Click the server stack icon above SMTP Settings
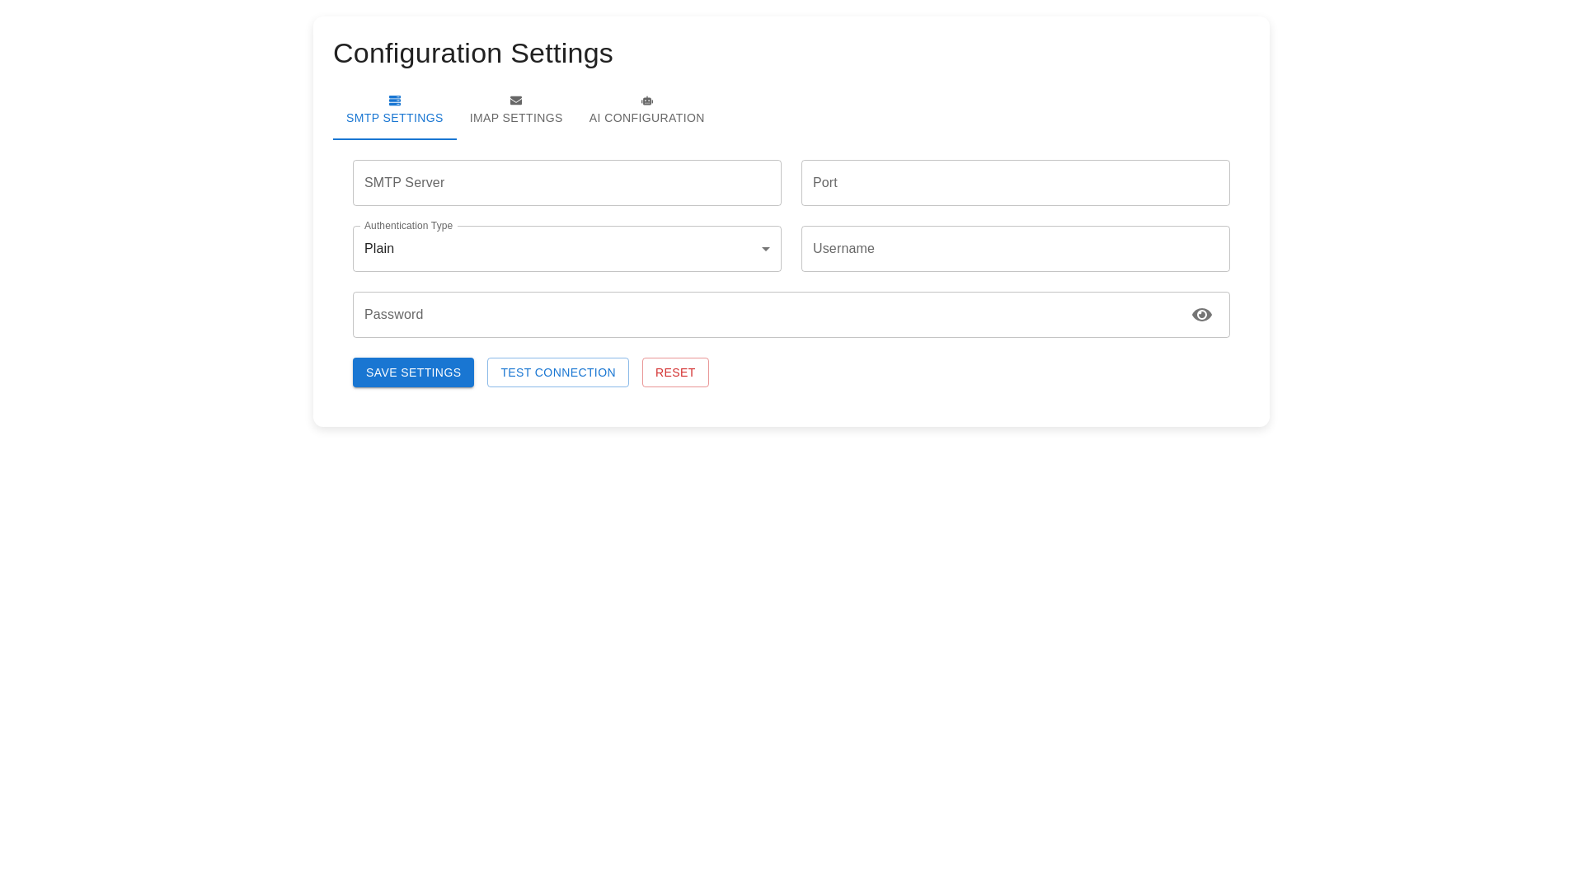The image size is (1583, 890). (394, 101)
